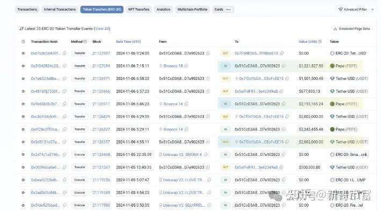Copy 0x7fDd1bDA...CEcFcEE15 in the 6:29:59 row
This screenshot has height=211, width=381.
click(287, 117)
